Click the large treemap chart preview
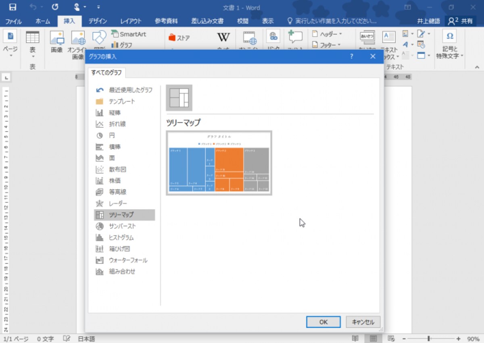Screen dimensions: 484x343 (219, 163)
